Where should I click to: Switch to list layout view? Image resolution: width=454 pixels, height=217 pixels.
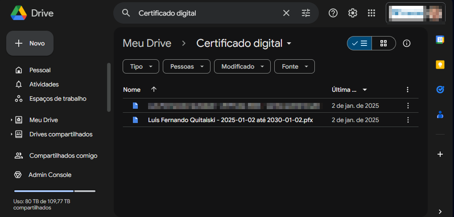(x=359, y=43)
